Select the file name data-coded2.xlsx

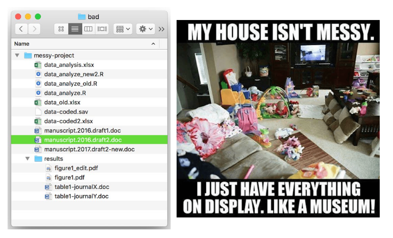coord(69,121)
